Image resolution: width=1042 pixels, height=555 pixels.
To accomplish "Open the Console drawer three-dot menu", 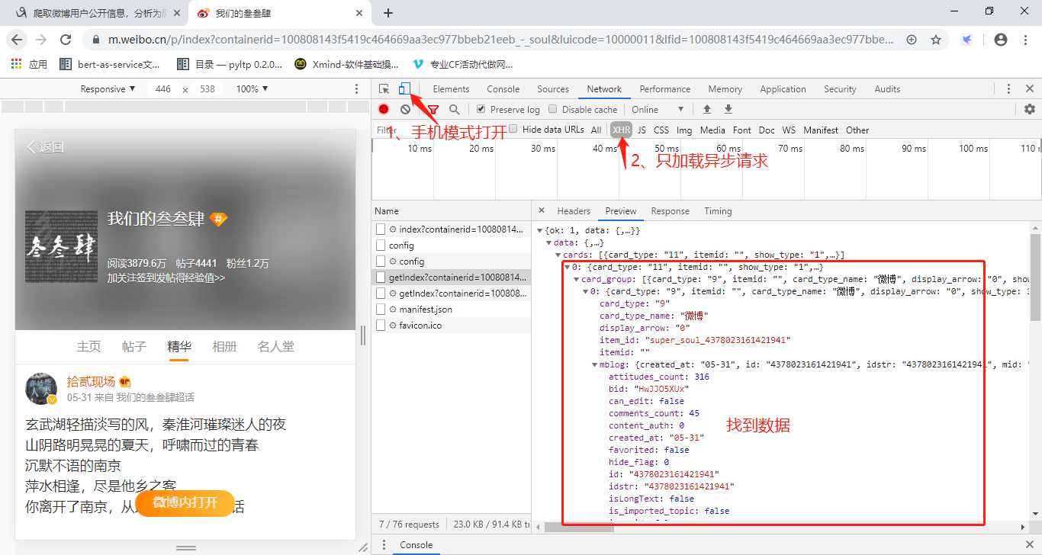I will tap(383, 545).
